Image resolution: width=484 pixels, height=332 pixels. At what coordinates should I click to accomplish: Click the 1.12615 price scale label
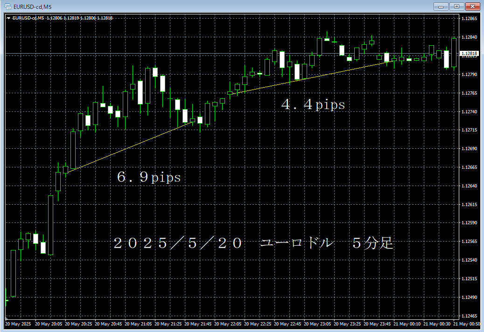(469, 204)
